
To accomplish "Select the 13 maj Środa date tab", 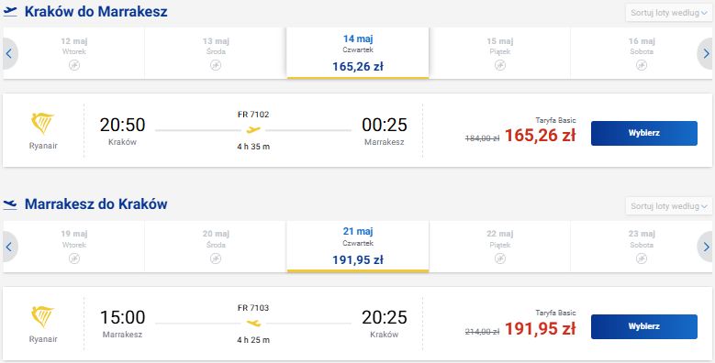I will pyautogui.click(x=216, y=53).
